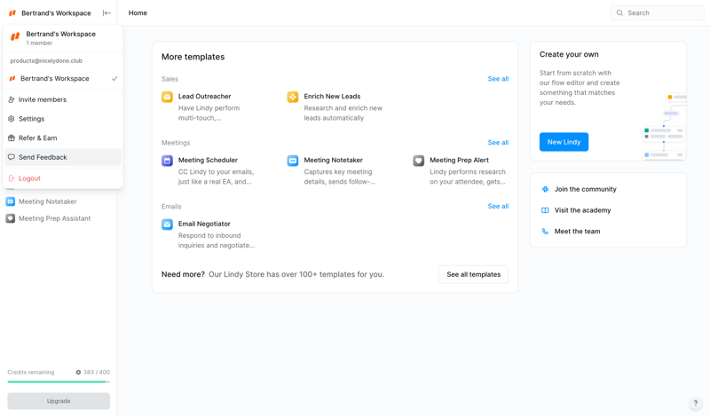Image resolution: width=710 pixels, height=417 pixels.
Task: Click the Lead Outreacher envelope icon
Action: pos(167,97)
